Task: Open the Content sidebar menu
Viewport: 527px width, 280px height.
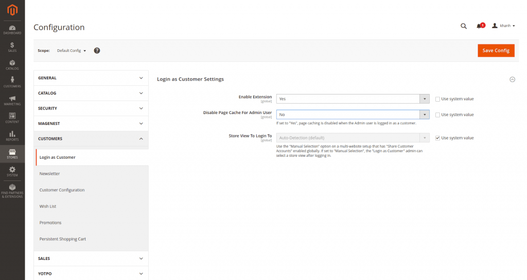Action: coord(12,118)
